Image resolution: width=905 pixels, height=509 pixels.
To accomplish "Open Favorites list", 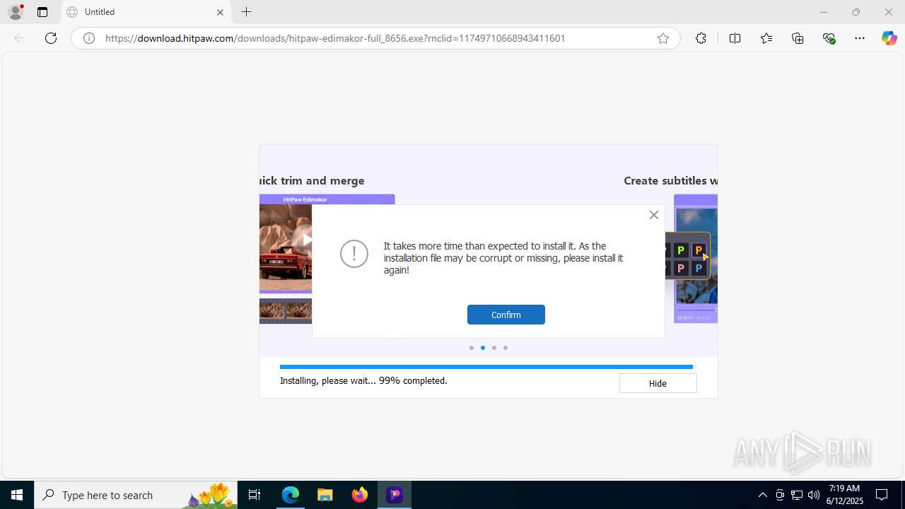I will pos(766,38).
